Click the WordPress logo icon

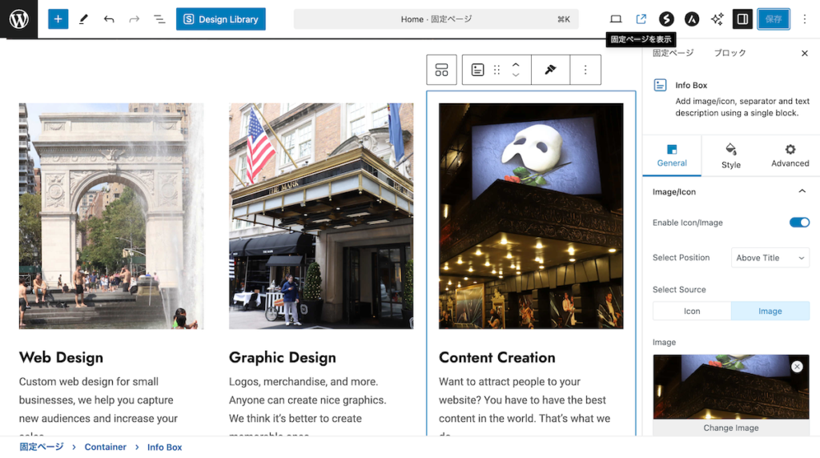18,19
